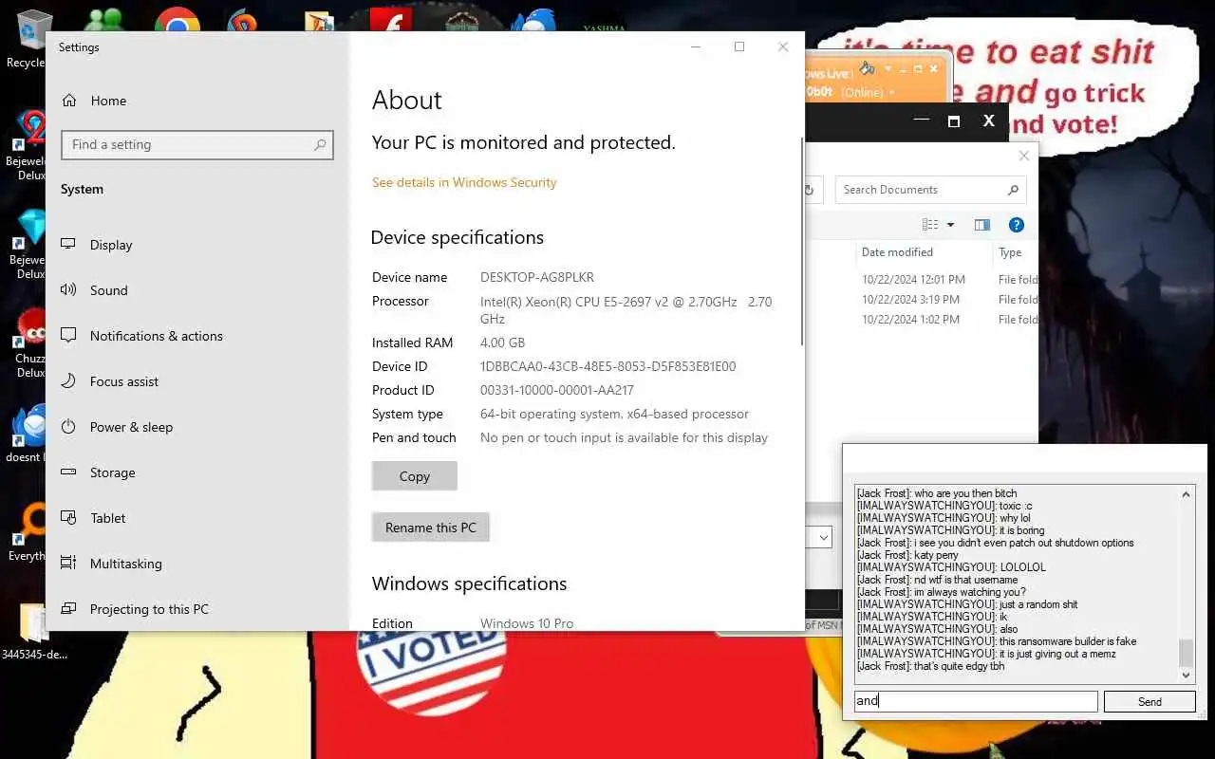Click chat line 'katy perry'

(907, 555)
